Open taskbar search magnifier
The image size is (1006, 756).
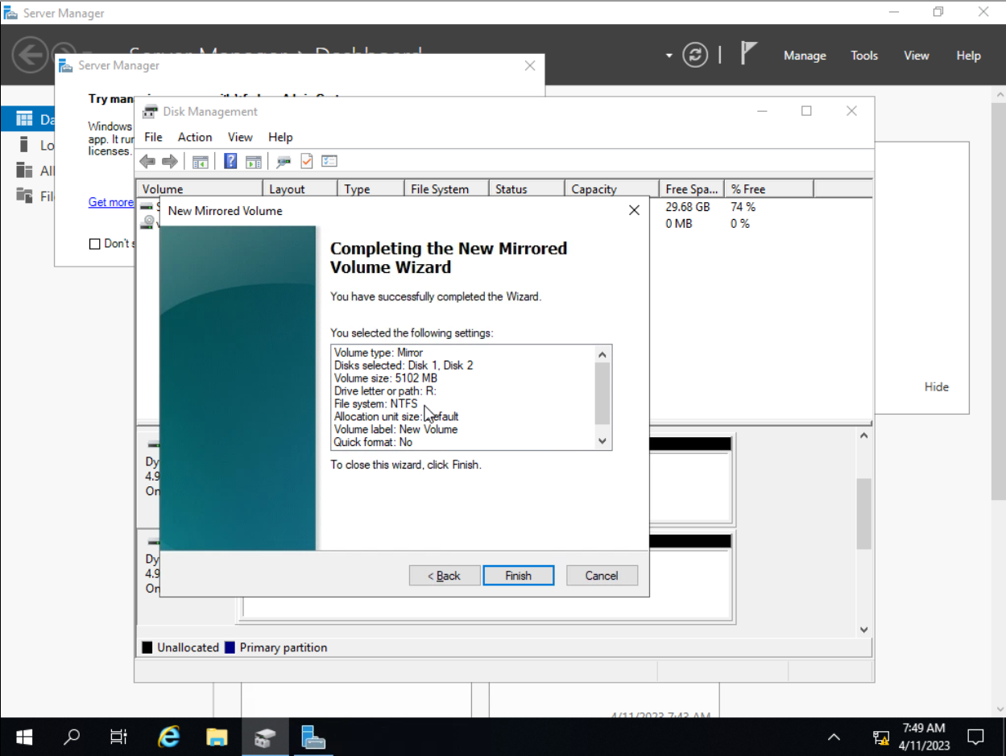pyautogui.click(x=72, y=737)
